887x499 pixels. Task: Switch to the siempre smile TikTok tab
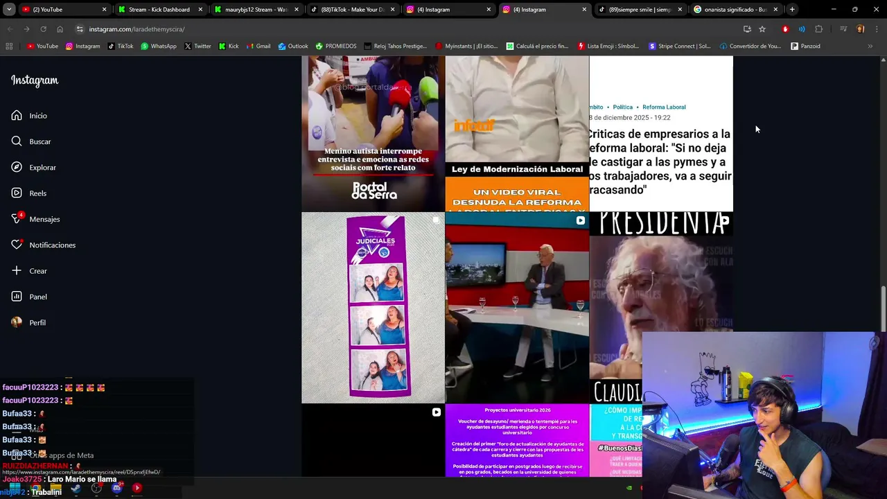coord(640,10)
